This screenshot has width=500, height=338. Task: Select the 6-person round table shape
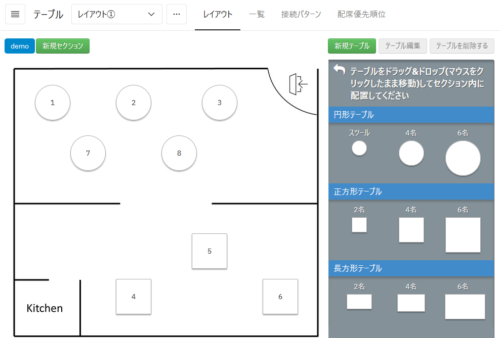point(463,158)
